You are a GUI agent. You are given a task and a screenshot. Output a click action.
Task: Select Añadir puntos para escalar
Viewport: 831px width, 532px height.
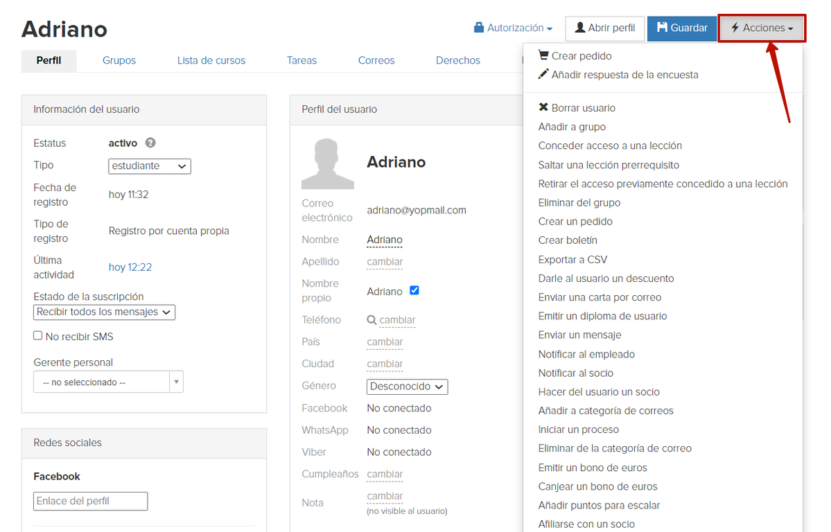click(x=599, y=506)
